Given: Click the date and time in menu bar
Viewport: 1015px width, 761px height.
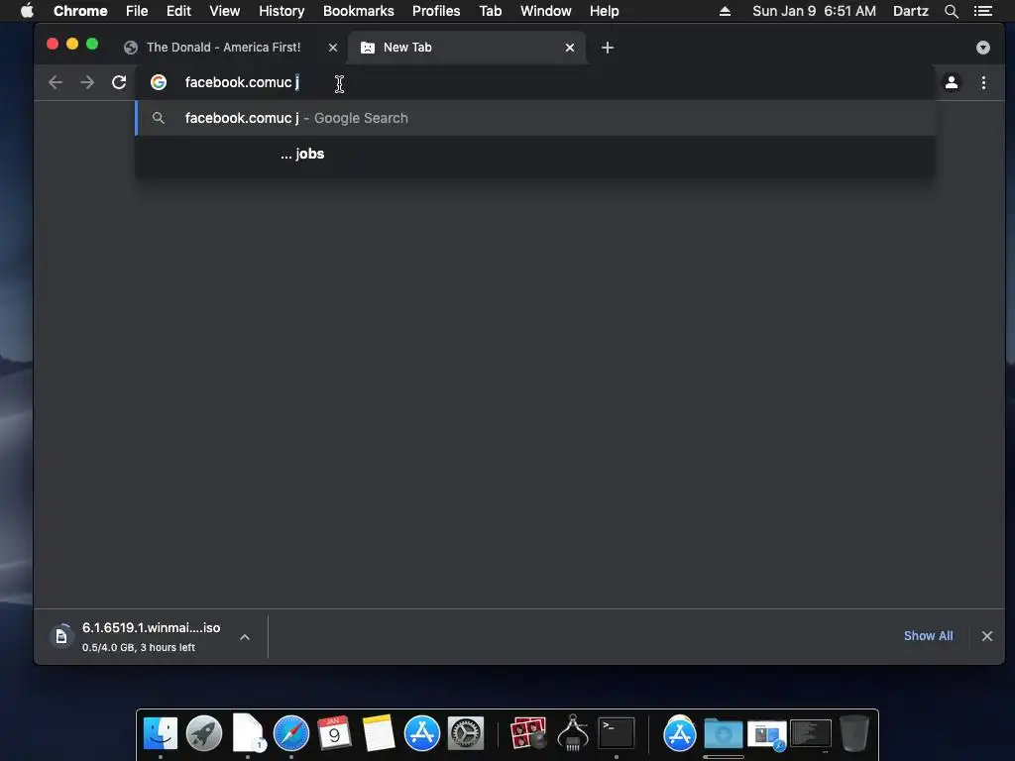Looking at the screenshot, I should pyautogui.click(x=814, y=11).
